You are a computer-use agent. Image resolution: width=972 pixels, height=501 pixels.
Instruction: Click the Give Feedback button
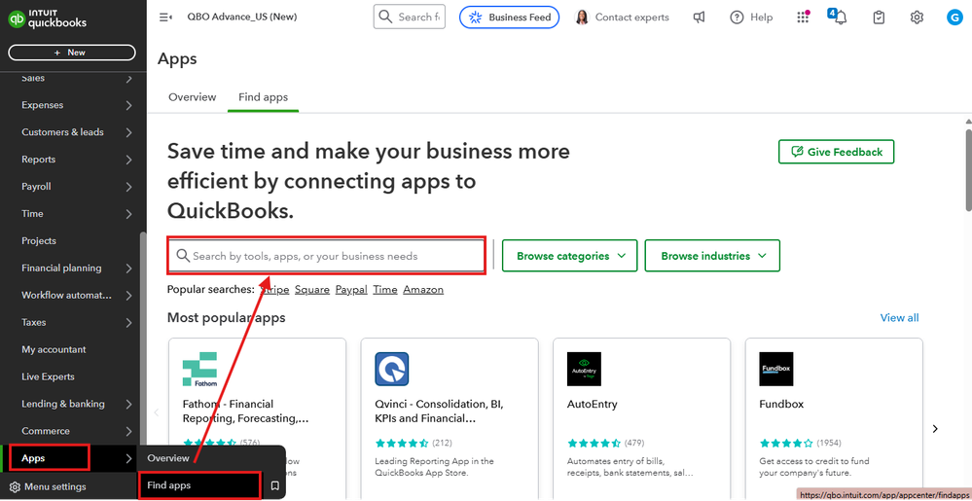pyautogui.click(x=836, y=152)
